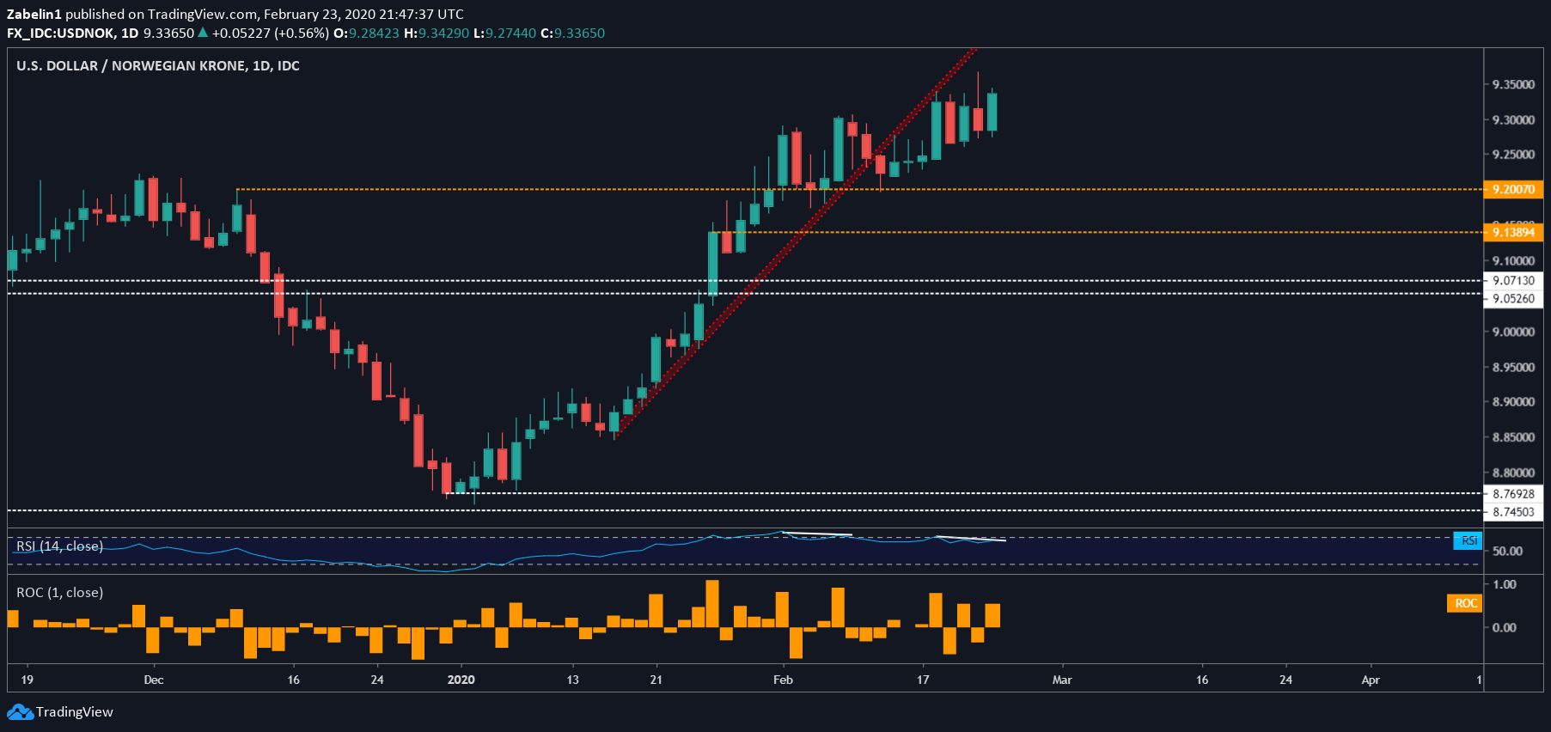
Task: Click the 8.74503 price level label
Action: coord(1513,512)
